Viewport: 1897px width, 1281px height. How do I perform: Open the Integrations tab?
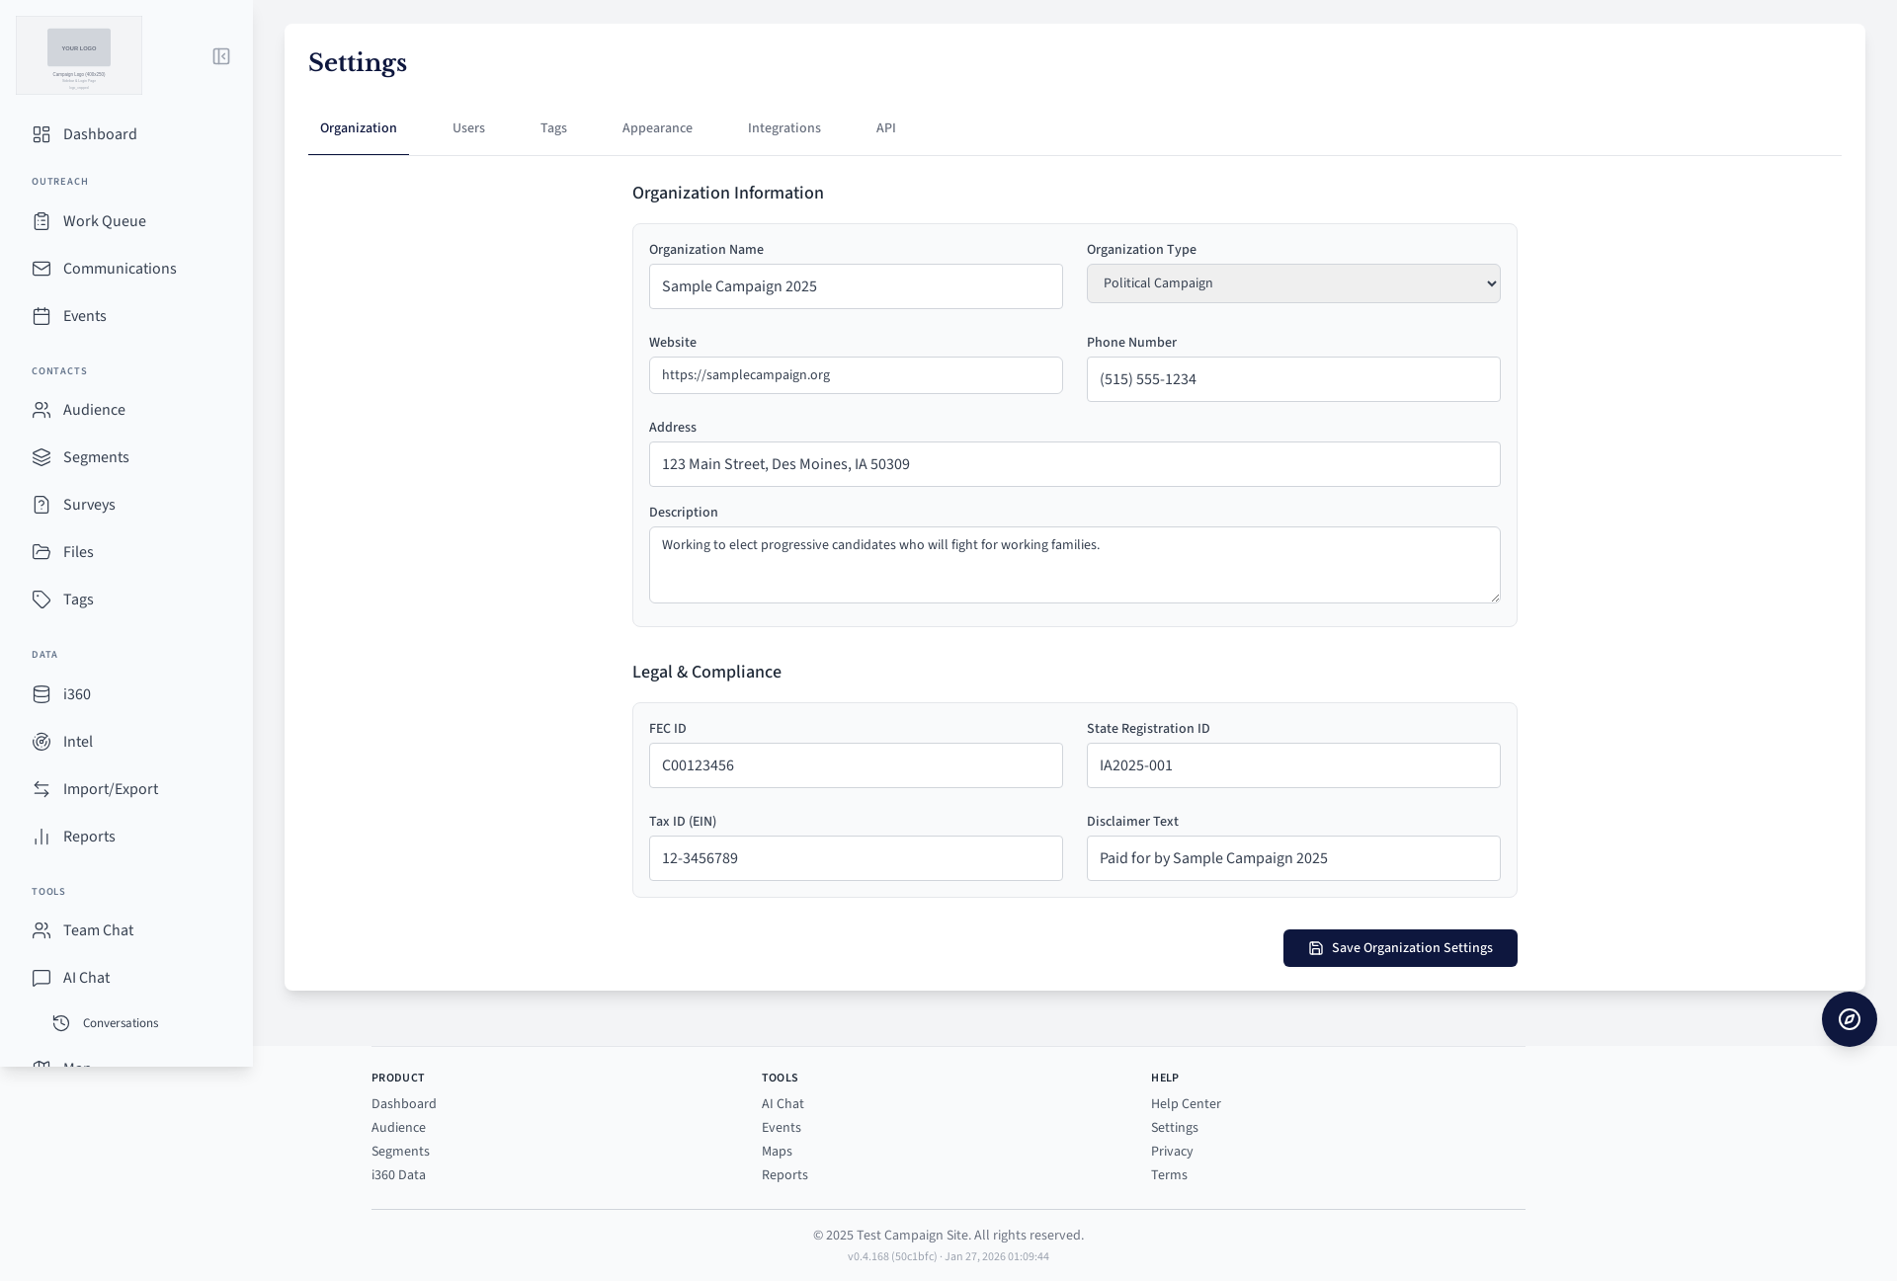[784, 128]
